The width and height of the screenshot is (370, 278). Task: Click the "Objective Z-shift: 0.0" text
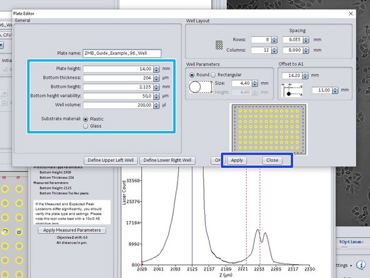click(72, 237)
